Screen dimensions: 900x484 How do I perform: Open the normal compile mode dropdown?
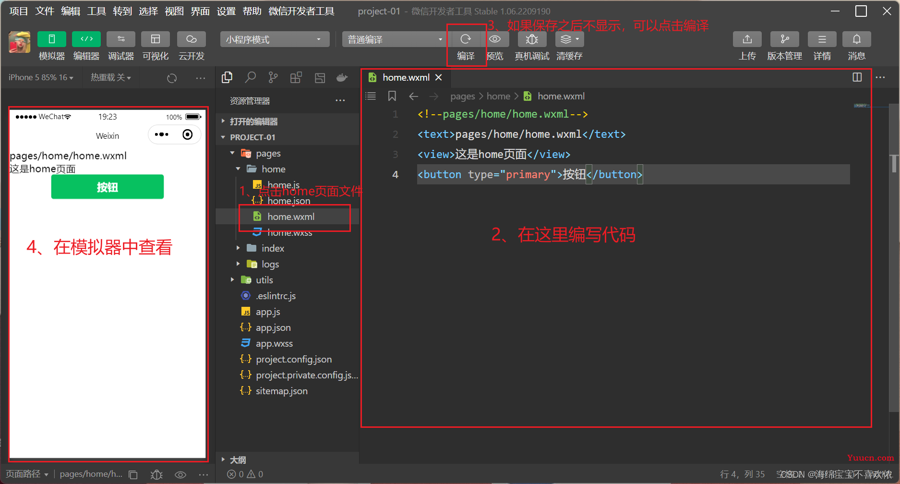395,39
